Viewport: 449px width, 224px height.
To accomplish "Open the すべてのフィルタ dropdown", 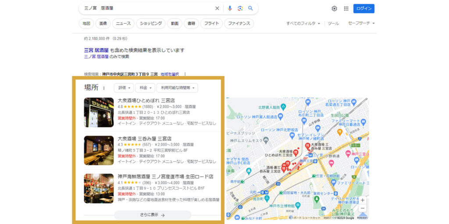I will coord(303,24).
